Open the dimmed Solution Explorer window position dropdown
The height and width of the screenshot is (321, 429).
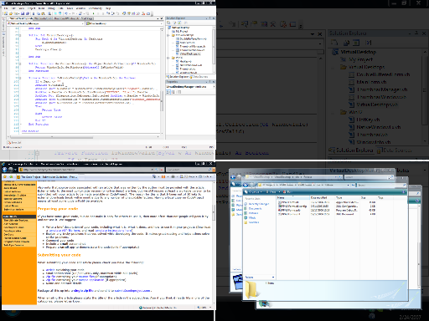(410, 33)
